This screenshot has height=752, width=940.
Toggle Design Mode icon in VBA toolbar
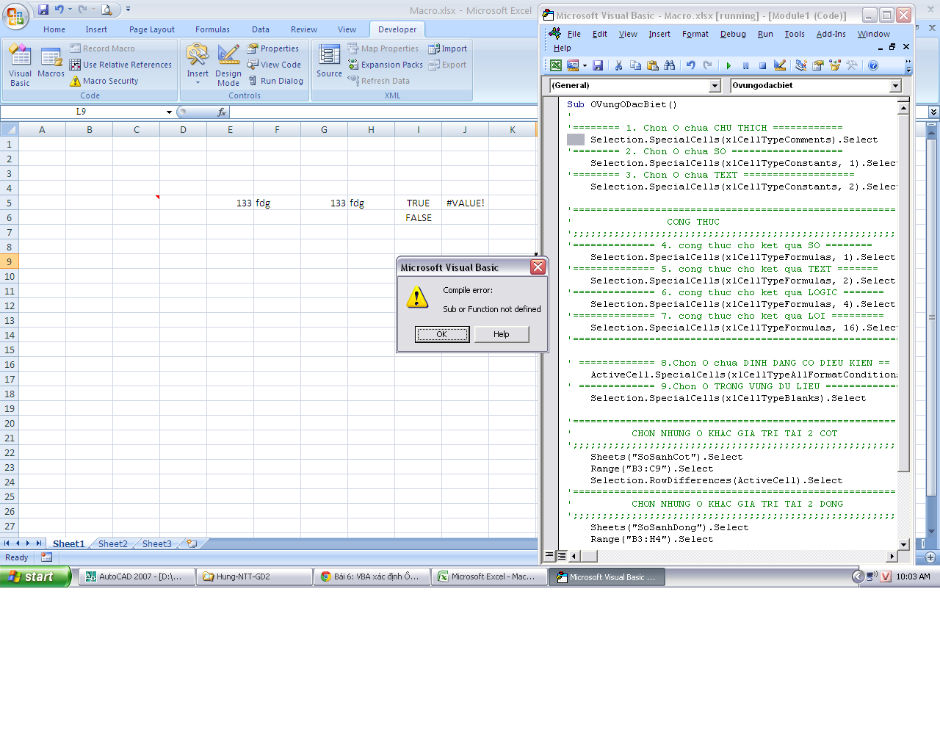(780, 65)
